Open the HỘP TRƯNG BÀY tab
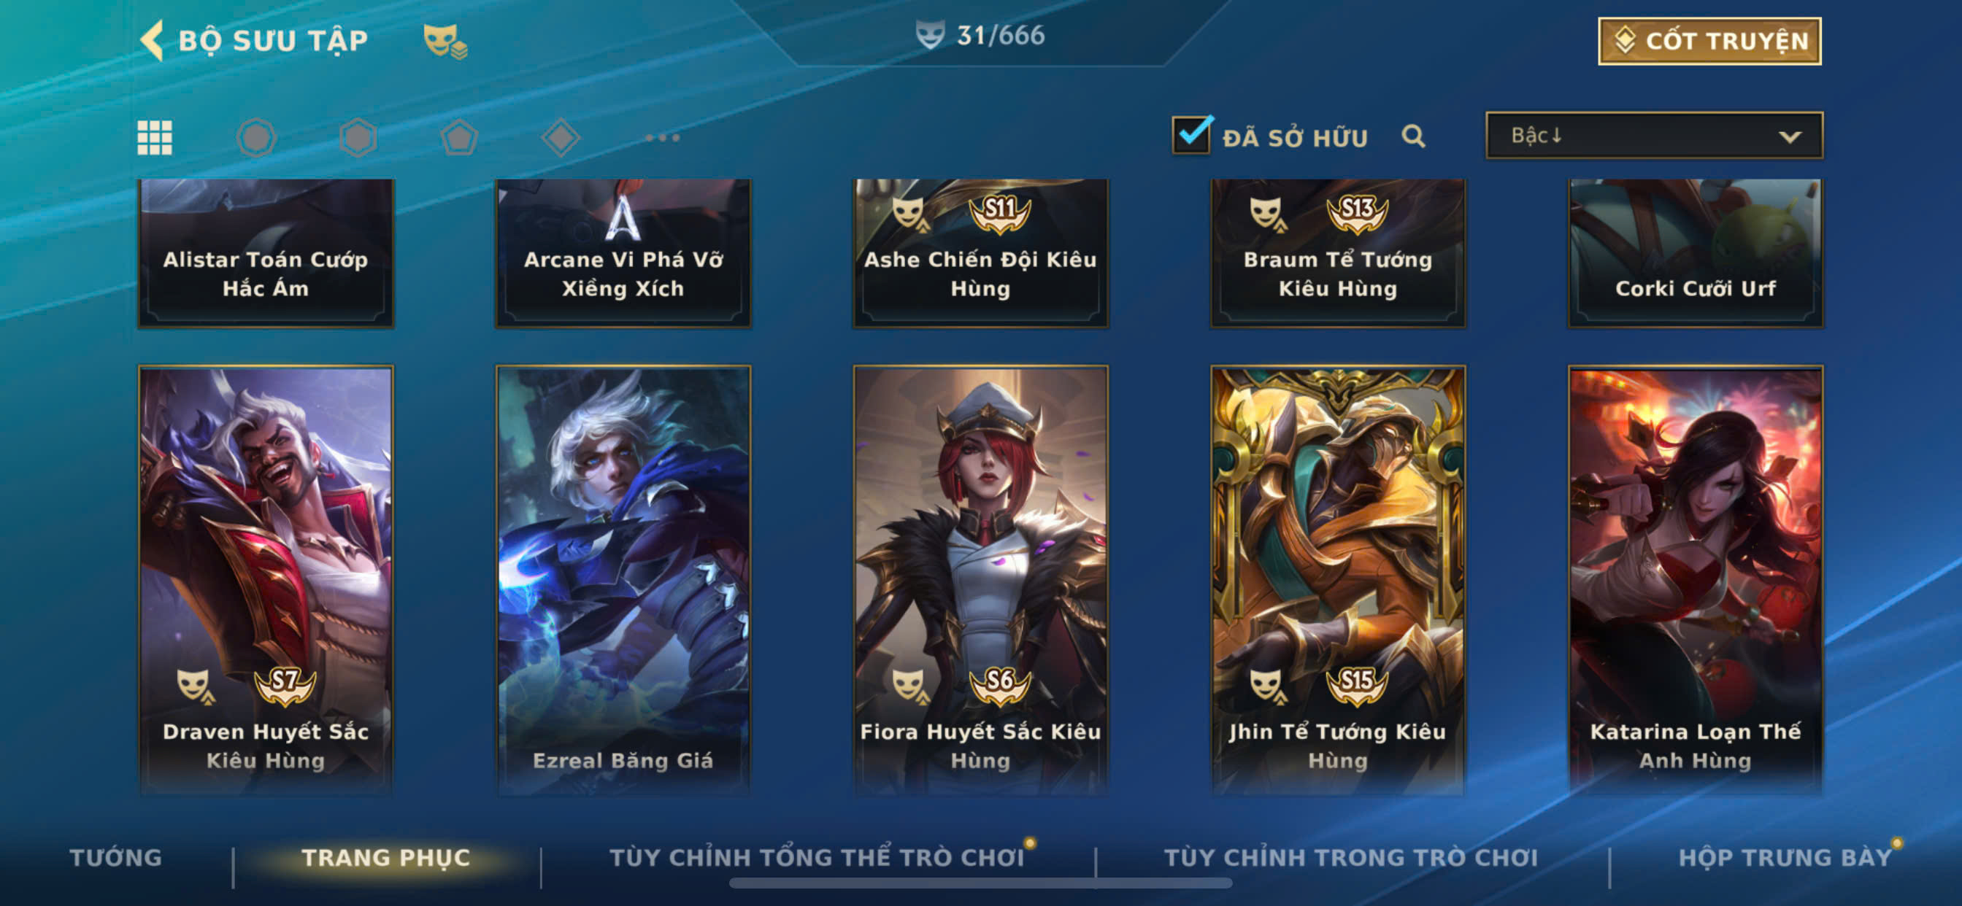The width and height of the screenshot is (1962, 906). pyautogui.click(x=1785, y=857)
